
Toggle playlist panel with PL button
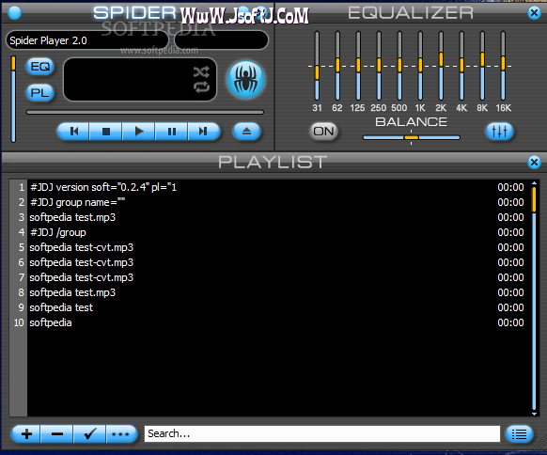coord(40,93)
